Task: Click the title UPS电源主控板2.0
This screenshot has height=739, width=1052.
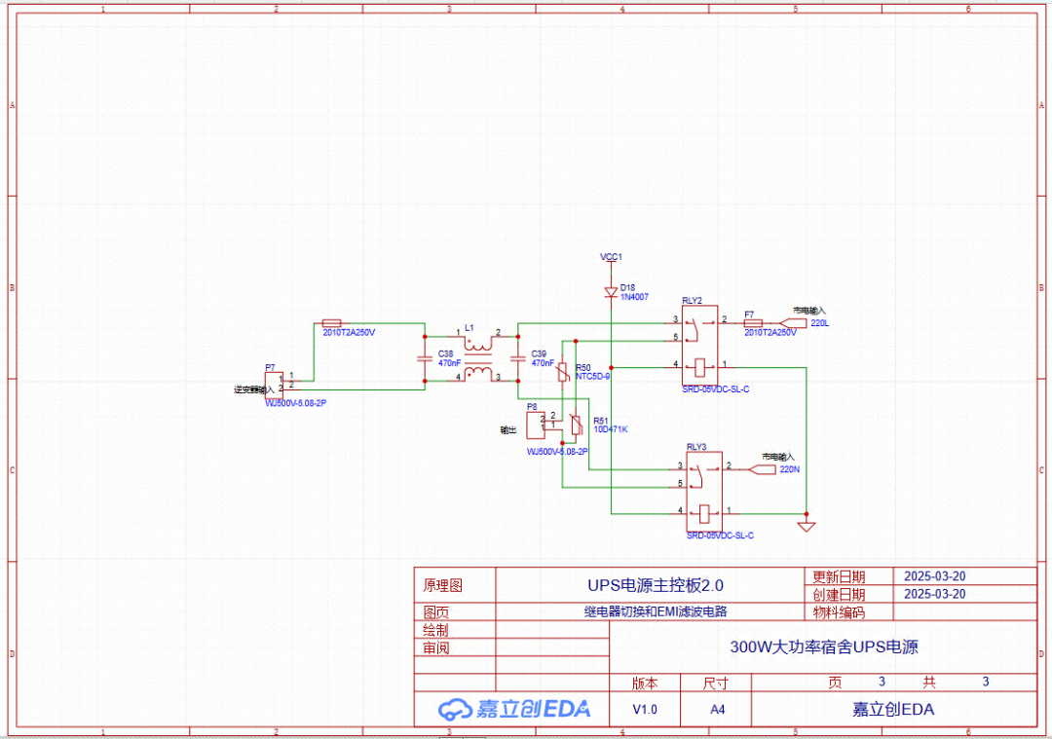Action: click(x=656, y=585)
